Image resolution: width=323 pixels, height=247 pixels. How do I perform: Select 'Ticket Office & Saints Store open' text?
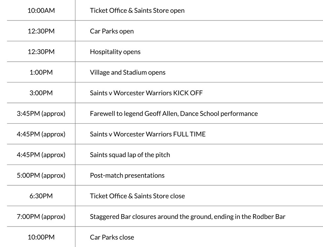(x=137, y=10)
